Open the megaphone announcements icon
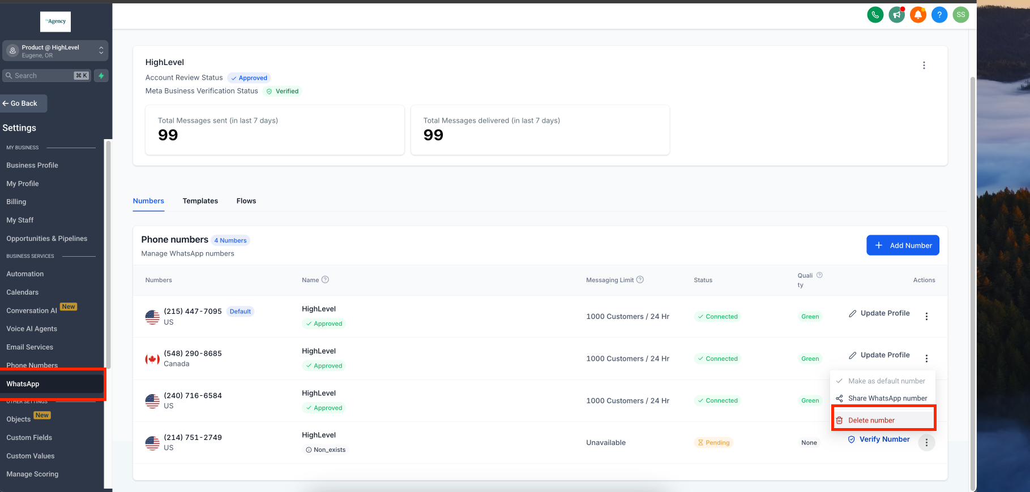This screenshot has width=1030, height=492. pyautogui.click(x=896, y=15)
